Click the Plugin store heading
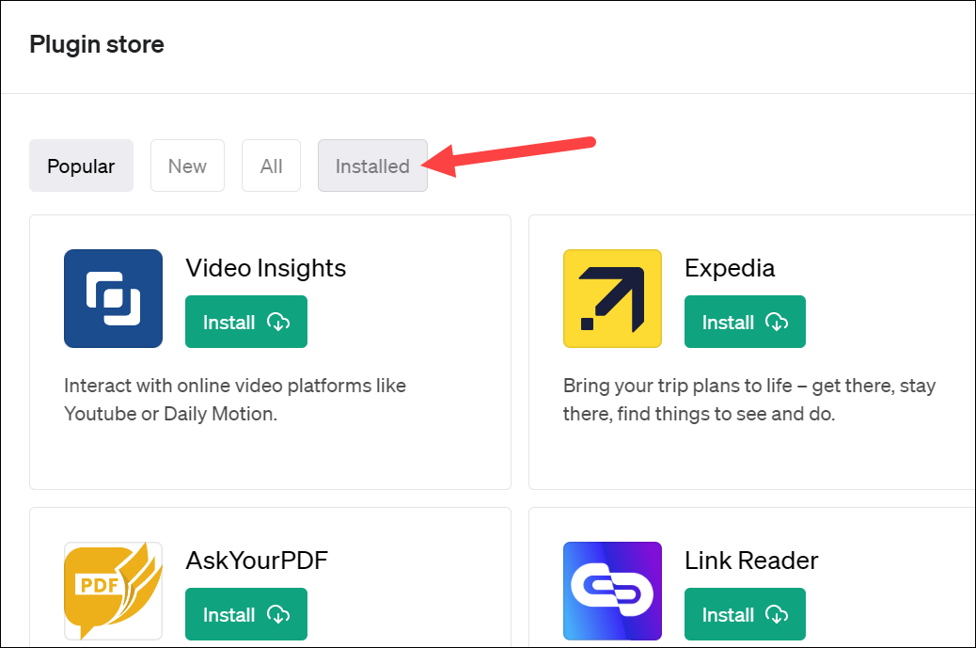Viewport: 976px width, 648px height. click(x=97, y=43)
